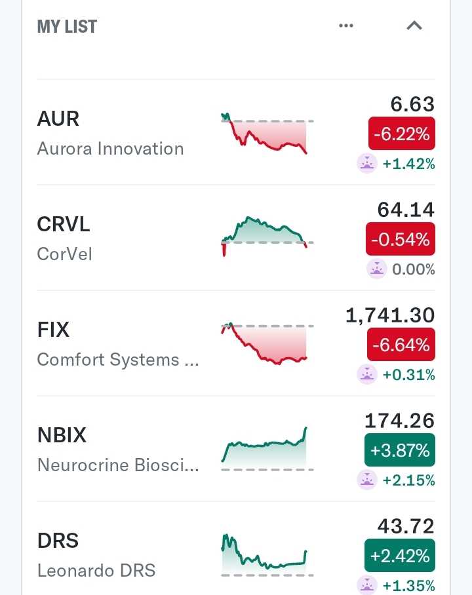Collapse the My List section chevron
Image resolution: width=472 pixels, height=595 pixels.
[x=414, y=26]
